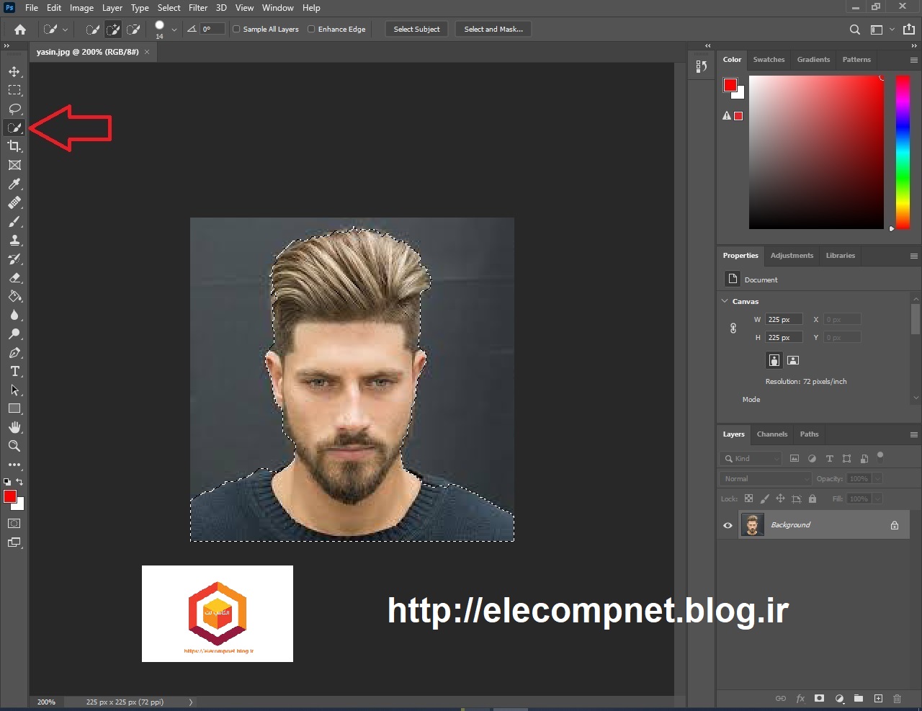Collapse the Canvas section
The image size is (922, 711).
click(x=725, y=301)
